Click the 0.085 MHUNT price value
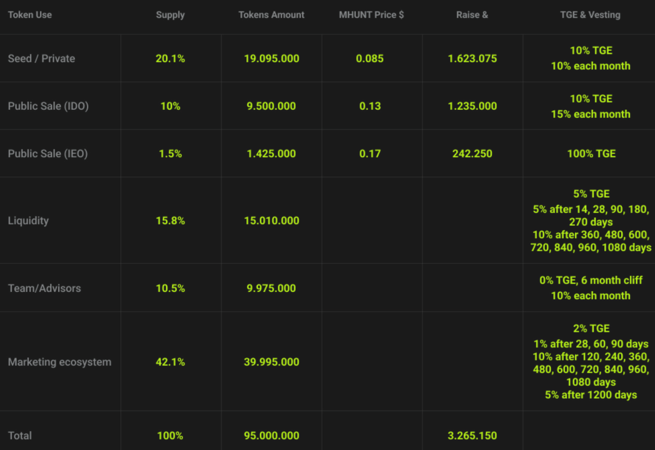Viewport: 655px width, 450px height. [x=370, y=58]
